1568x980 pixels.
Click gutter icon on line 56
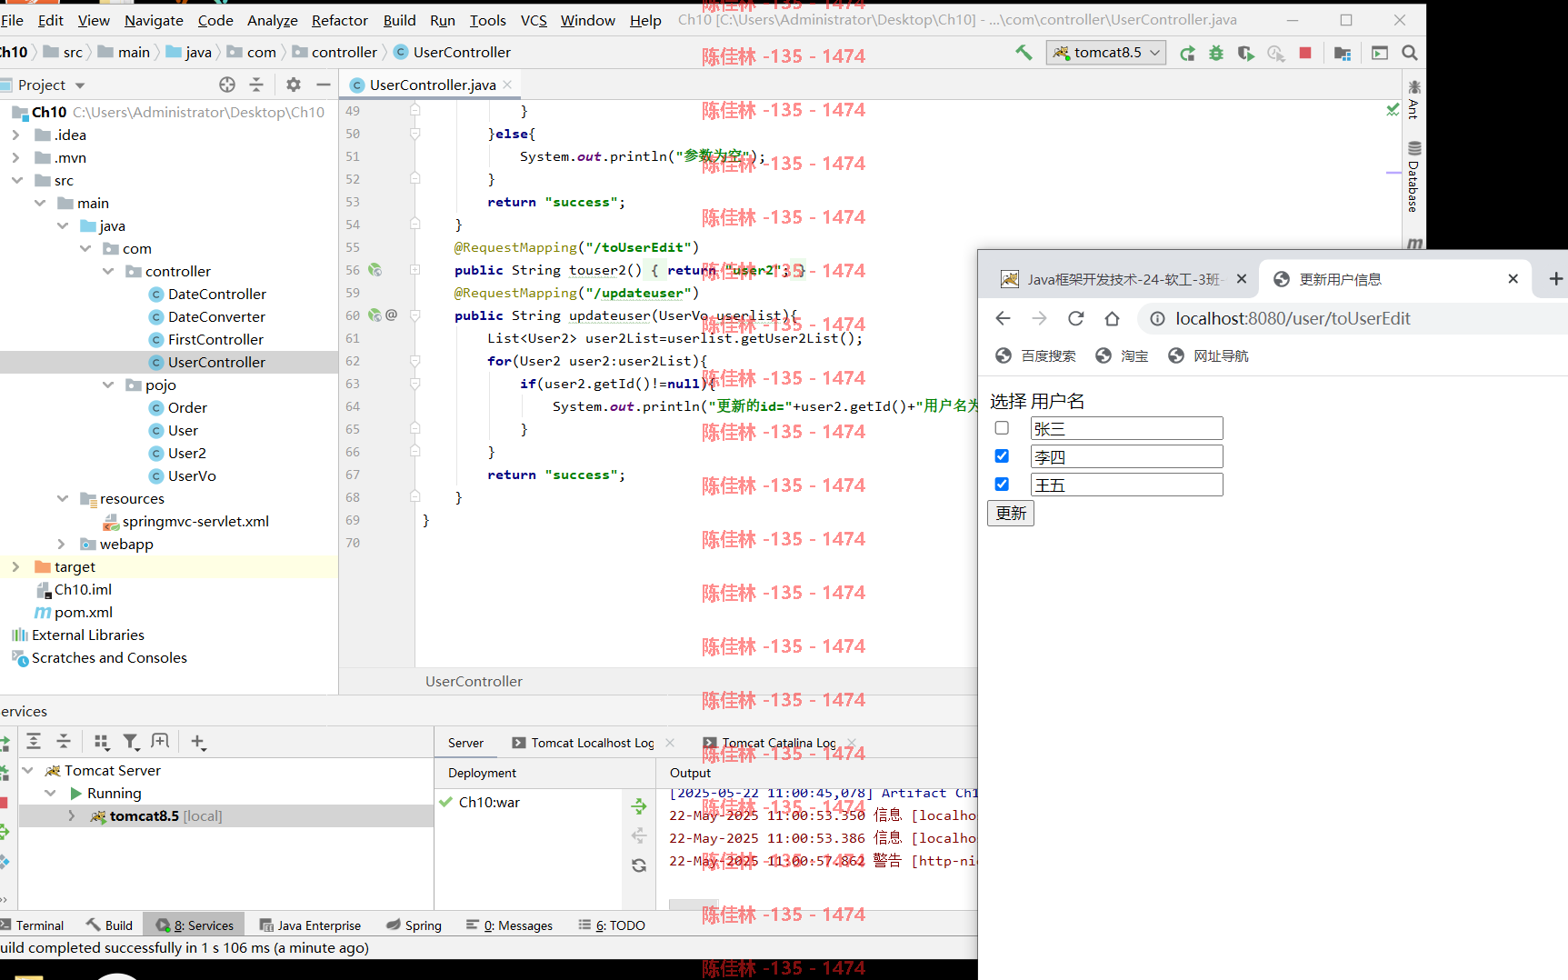[375, 270]
